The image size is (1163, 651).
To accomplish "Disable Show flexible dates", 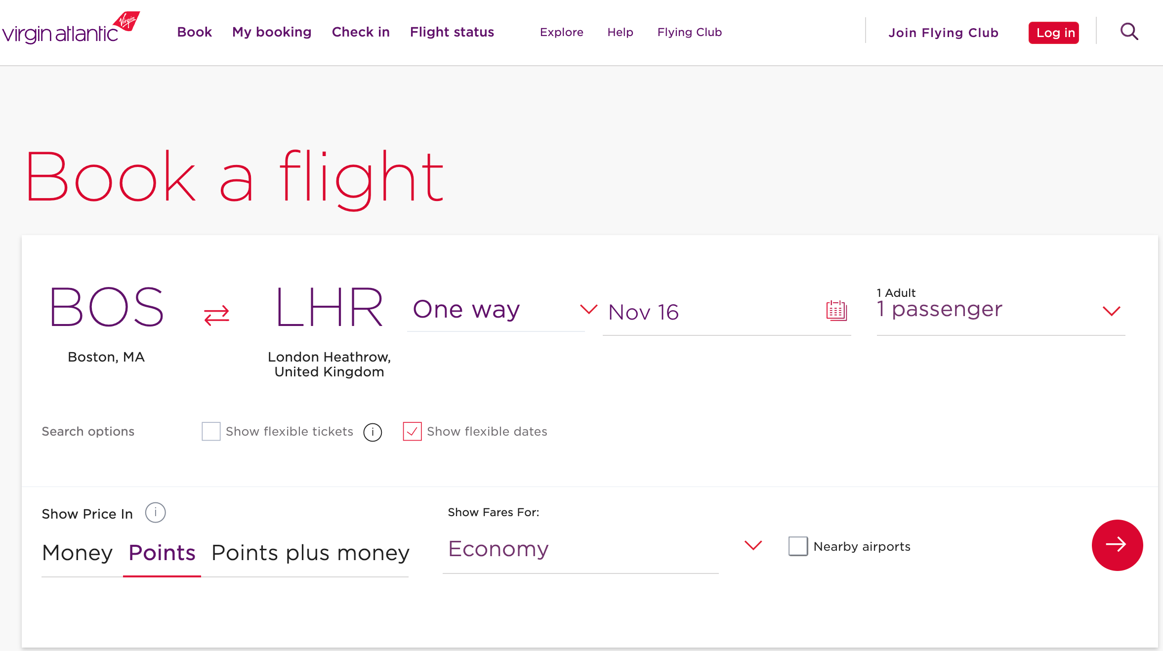I will 412,431.
